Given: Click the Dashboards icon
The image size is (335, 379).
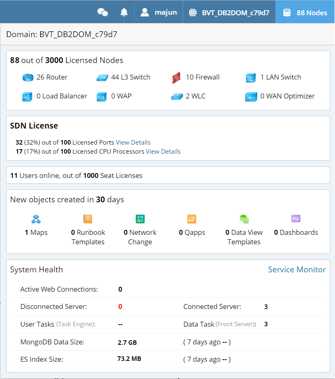Looking at the screenshot, I should pos(296,219).
